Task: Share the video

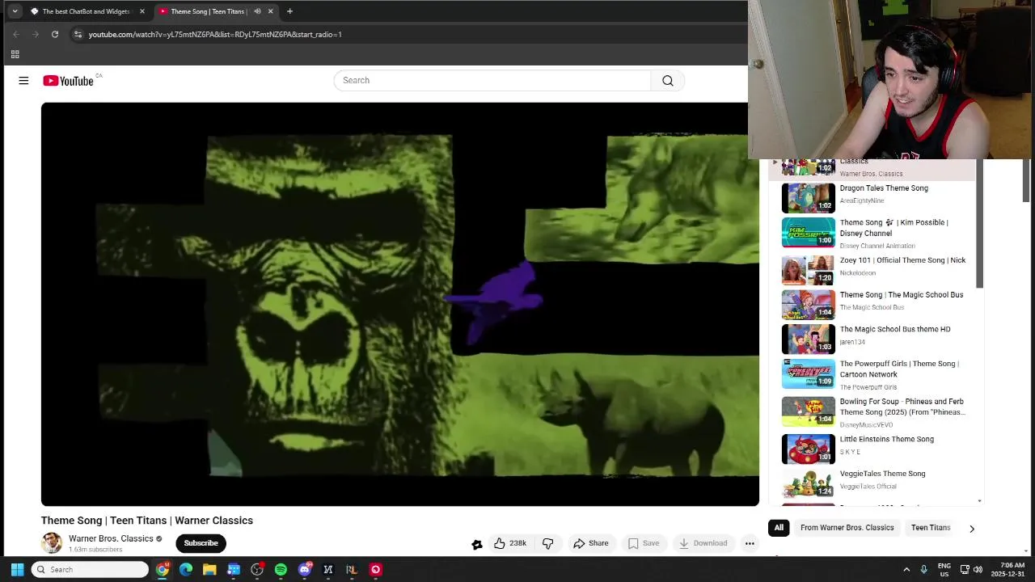Action: 591,543
